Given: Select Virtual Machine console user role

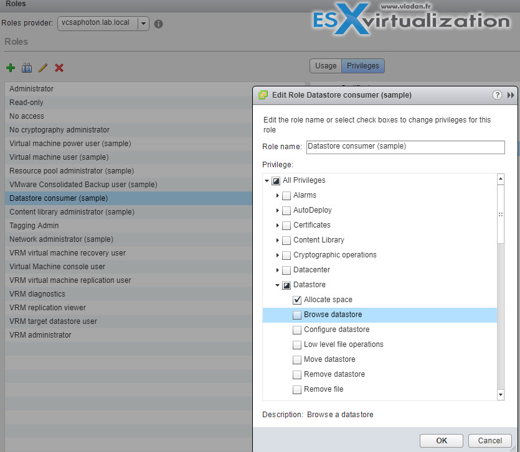Looking at the screenshot, I should point(129,267).
